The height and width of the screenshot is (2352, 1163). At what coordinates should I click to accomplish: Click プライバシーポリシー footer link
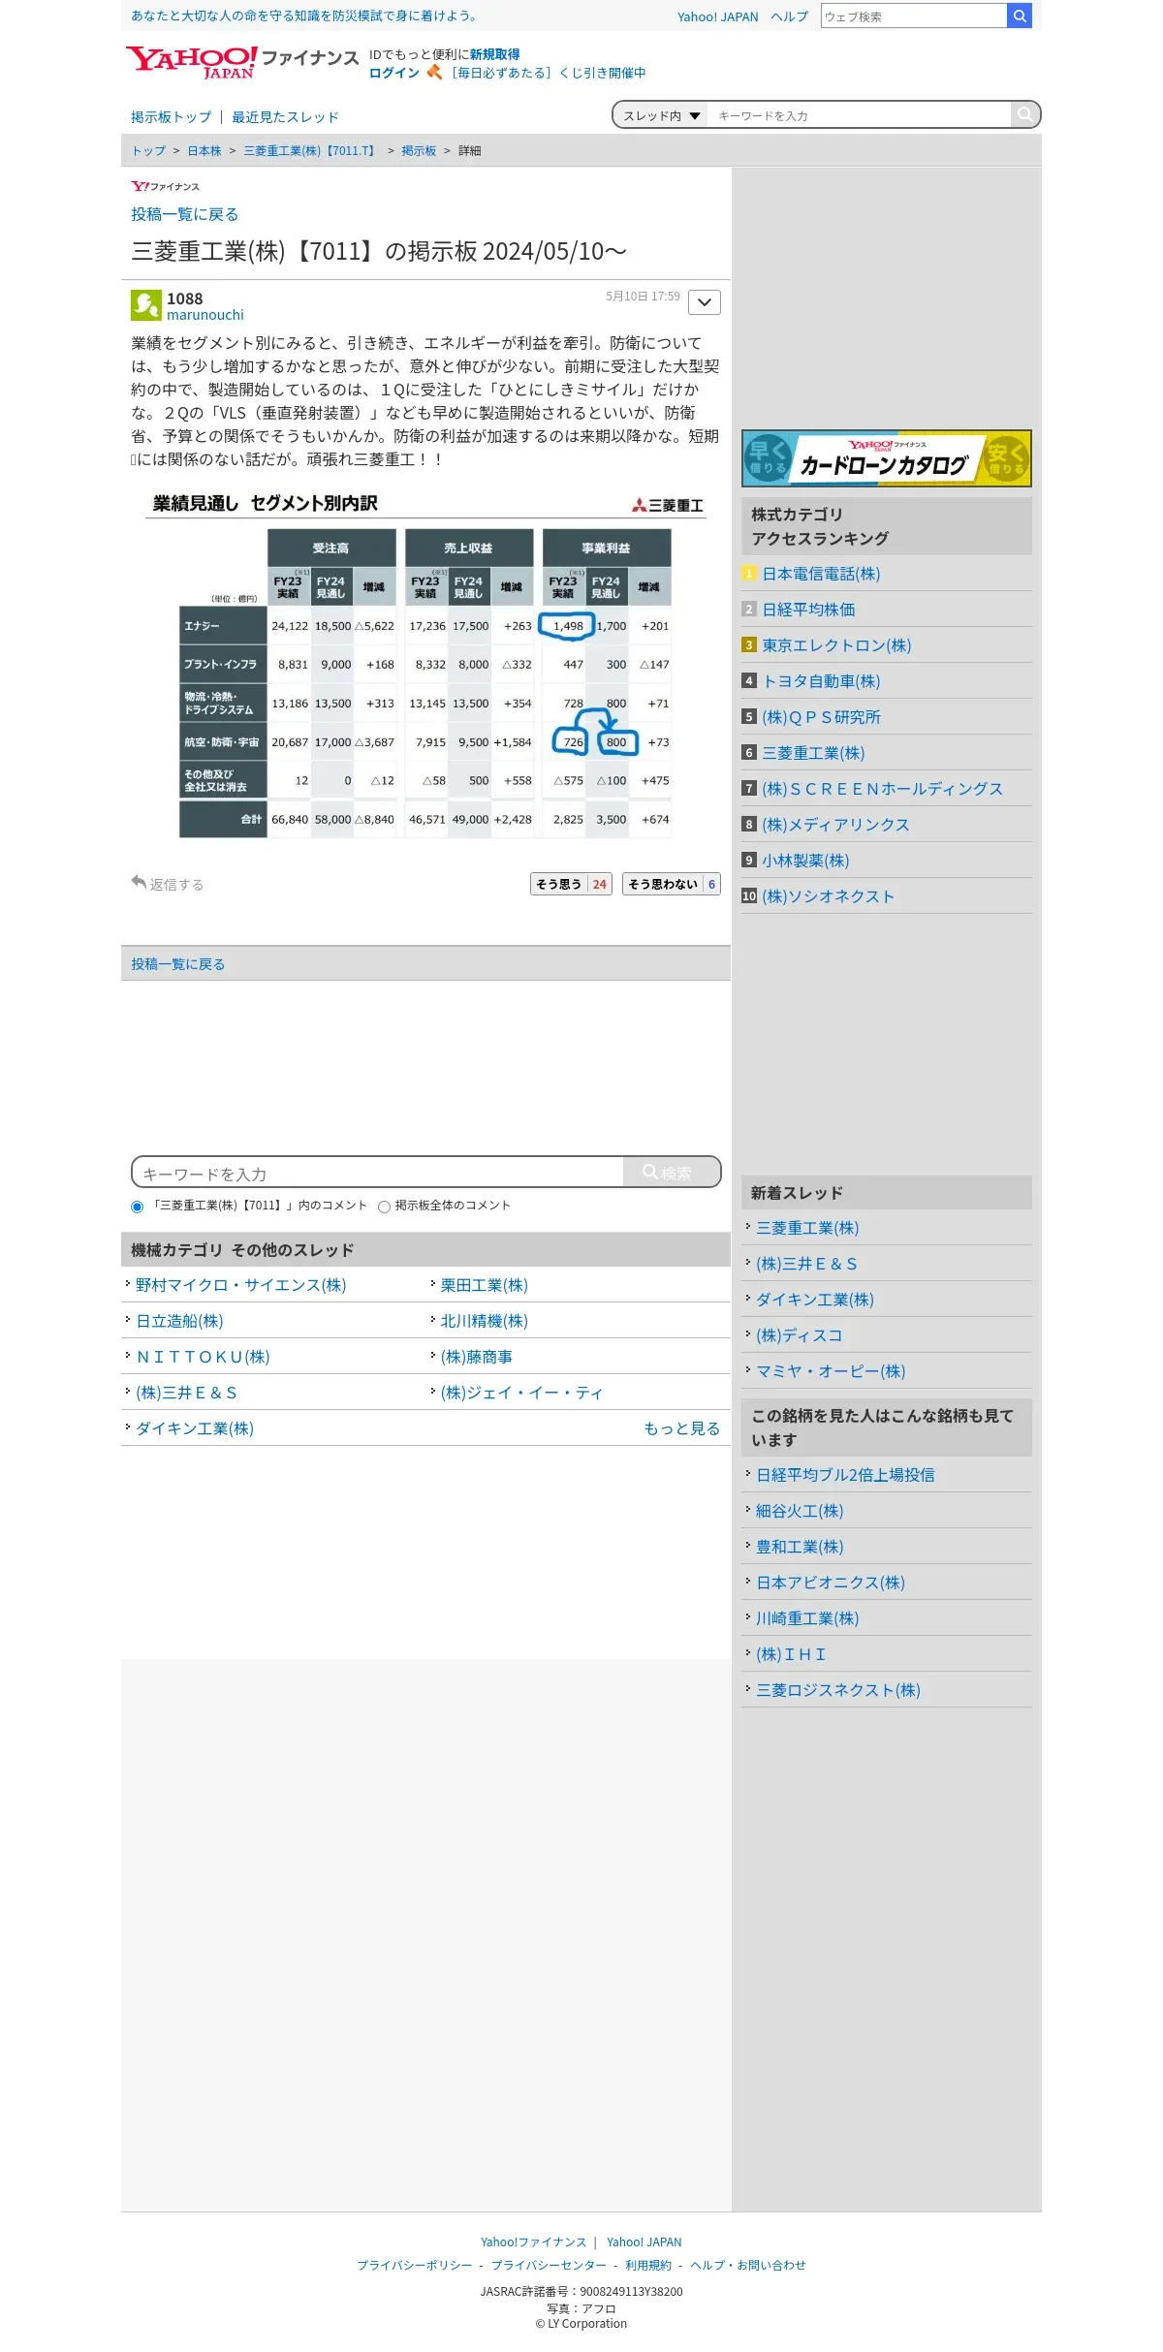415,2265
